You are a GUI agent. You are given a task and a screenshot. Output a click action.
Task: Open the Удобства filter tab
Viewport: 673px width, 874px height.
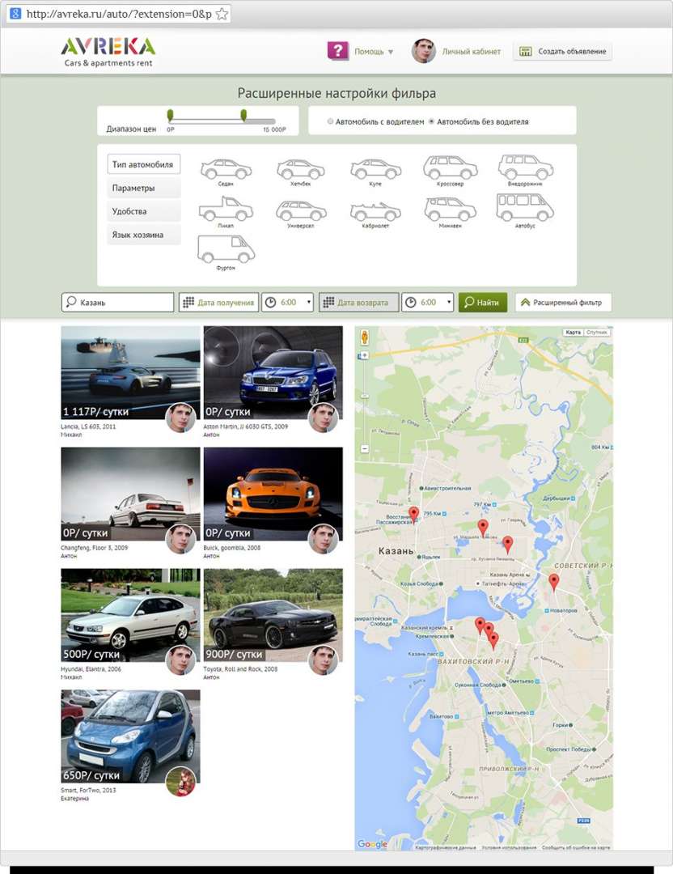143,211
